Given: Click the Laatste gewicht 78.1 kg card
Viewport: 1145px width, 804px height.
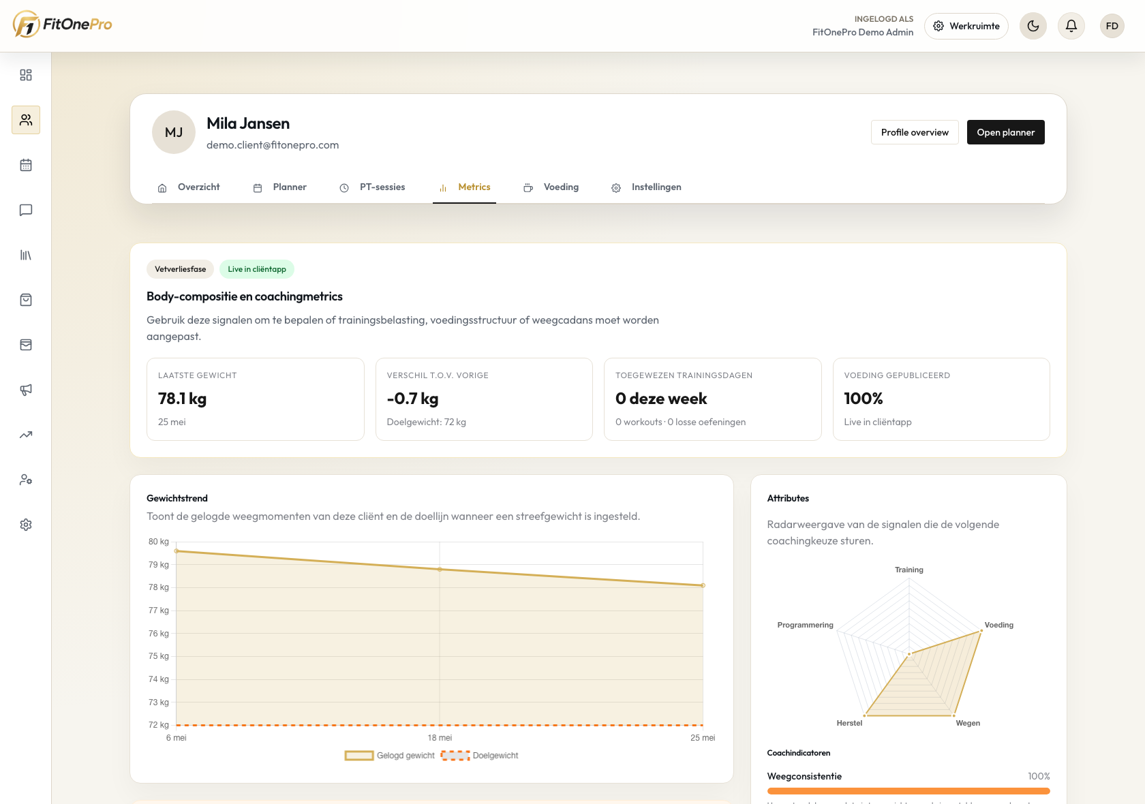Looking at the screenshot, I should click(256, 399).
